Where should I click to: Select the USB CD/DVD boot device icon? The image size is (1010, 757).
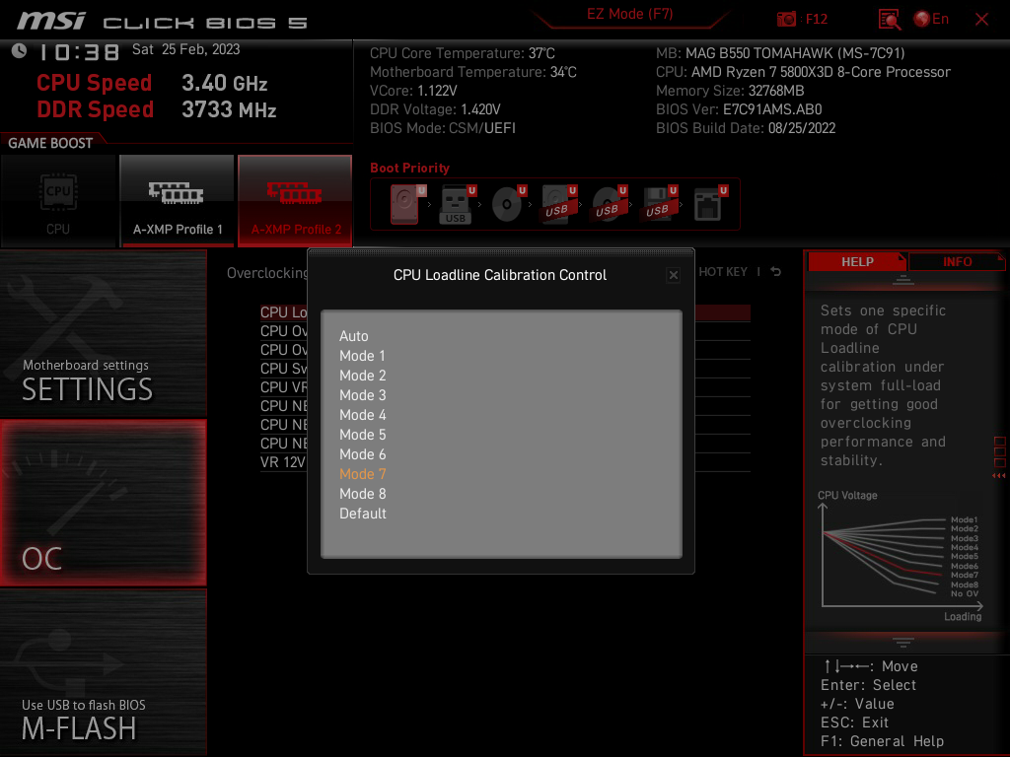(x=609, y=204)
